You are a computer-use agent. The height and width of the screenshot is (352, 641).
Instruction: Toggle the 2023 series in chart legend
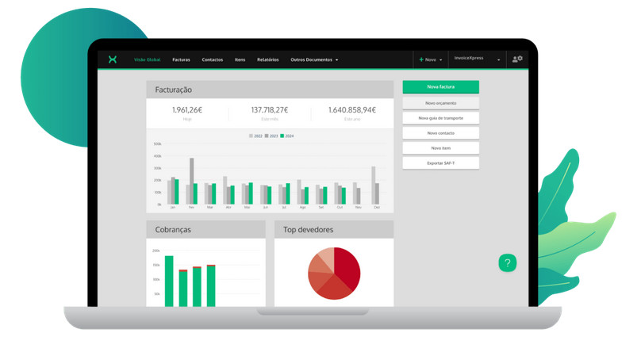[x=271, y=136]
